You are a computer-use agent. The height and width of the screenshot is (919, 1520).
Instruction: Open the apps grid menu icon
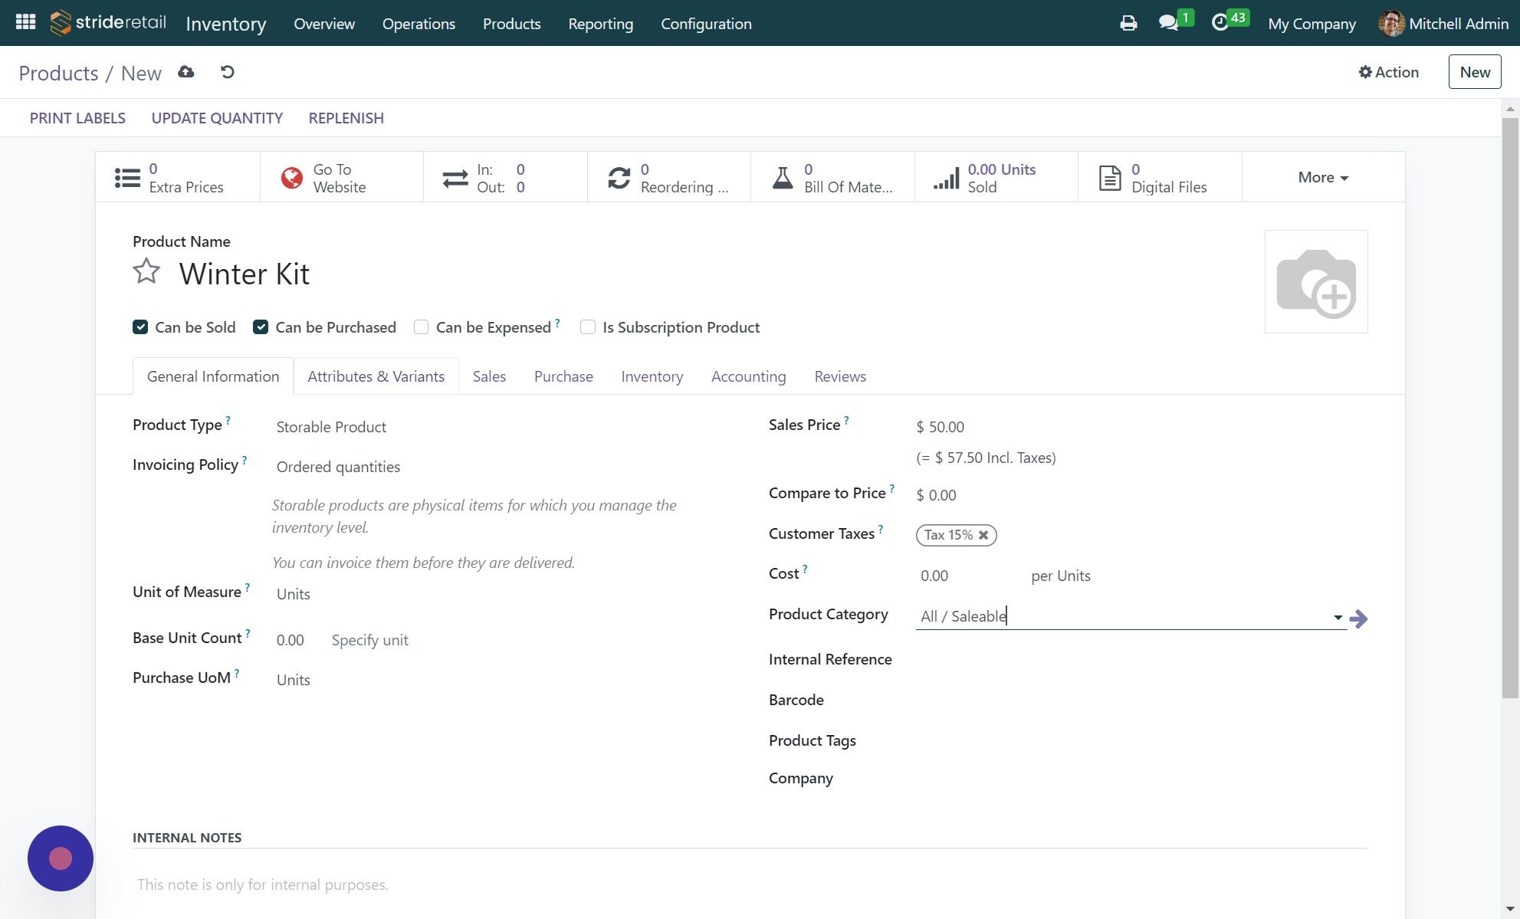(25, 22)
